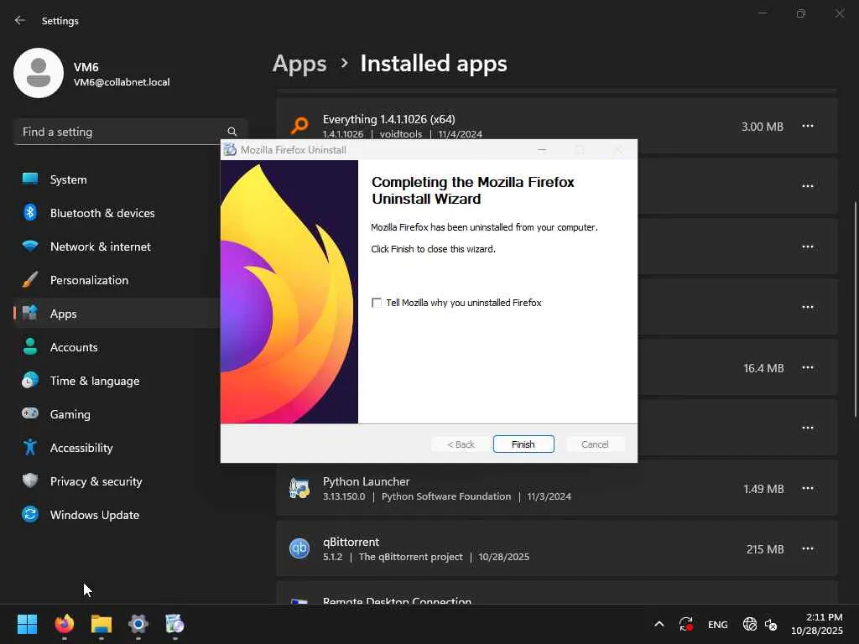Click the Privacy shield icon
859x644 pixels.
coord(30,480)
